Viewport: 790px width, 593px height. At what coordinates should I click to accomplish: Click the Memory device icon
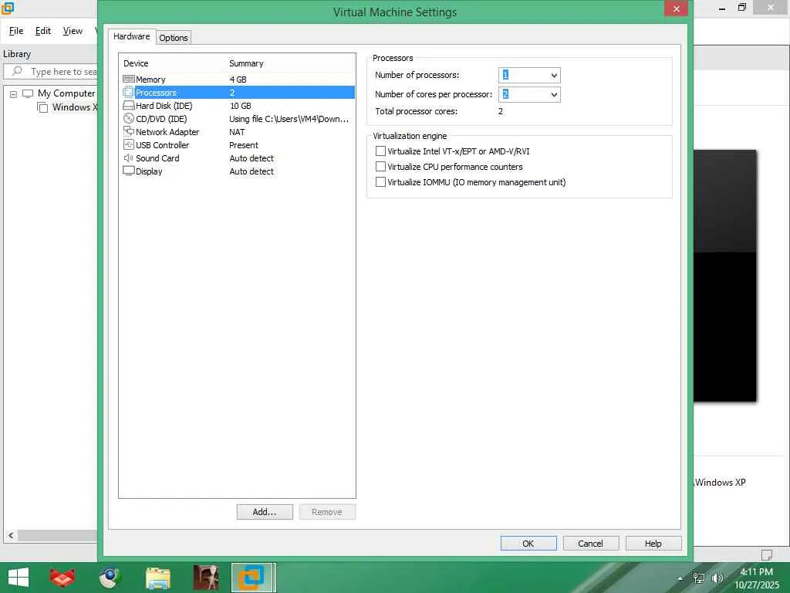tap(129, 80)
